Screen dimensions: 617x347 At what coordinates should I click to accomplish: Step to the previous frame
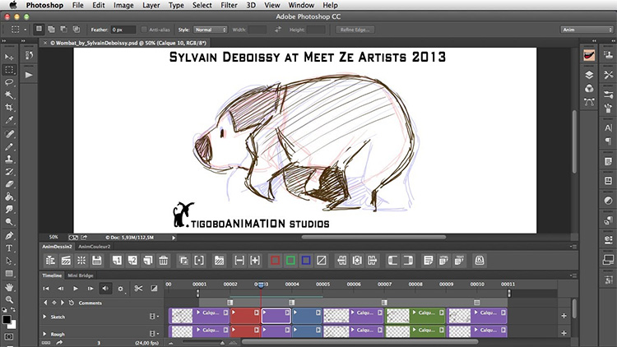(x=61, y=289)
